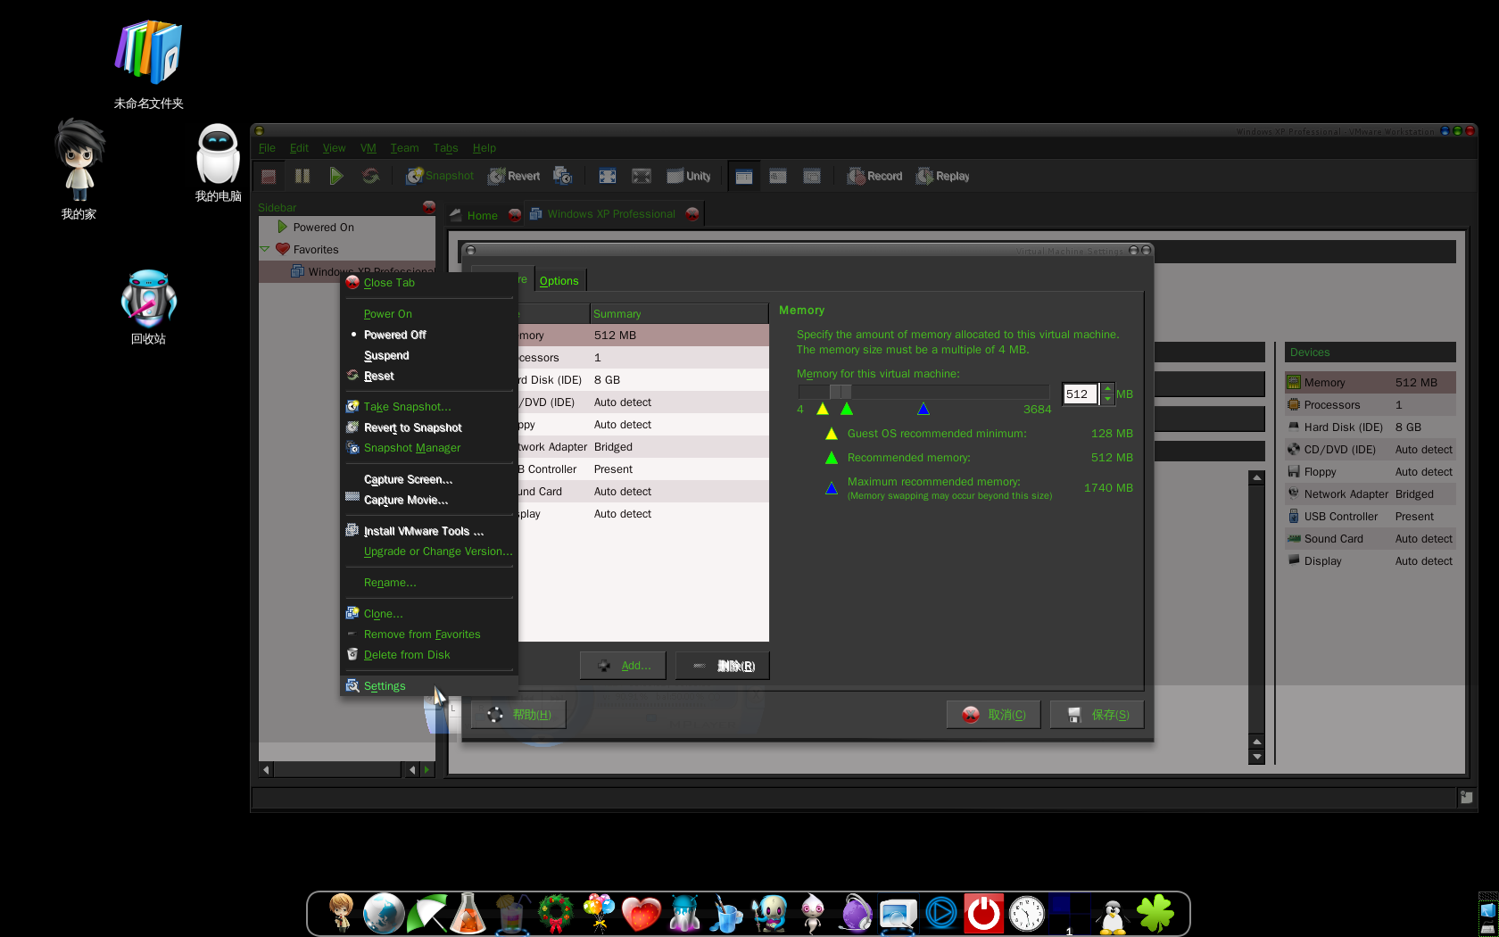Click the red power icon in the dock
This screenshot has width=1499, height=937.
coord(984,914)
